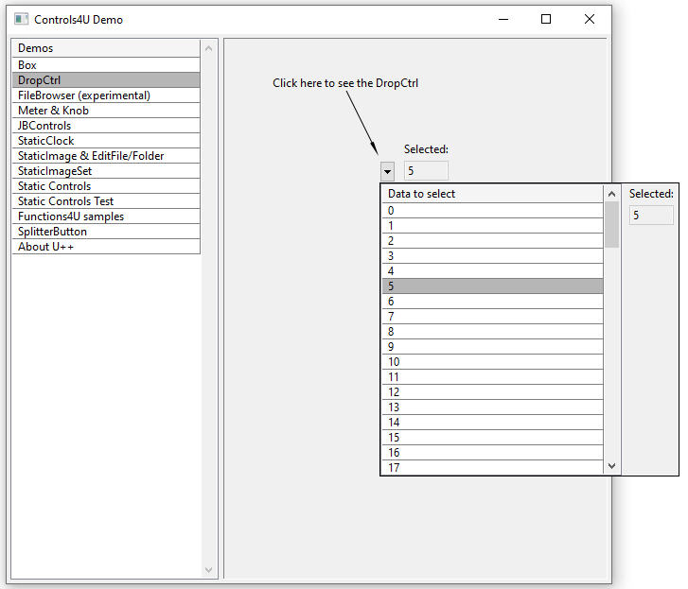
Task: Pick row 0 in Data to select
Action: (x=492, y=211)
